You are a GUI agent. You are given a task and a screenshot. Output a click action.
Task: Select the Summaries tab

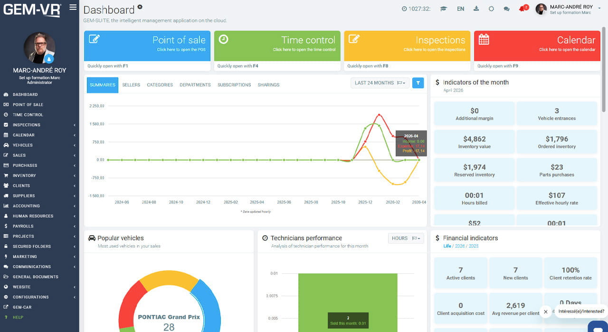point(103,85)
